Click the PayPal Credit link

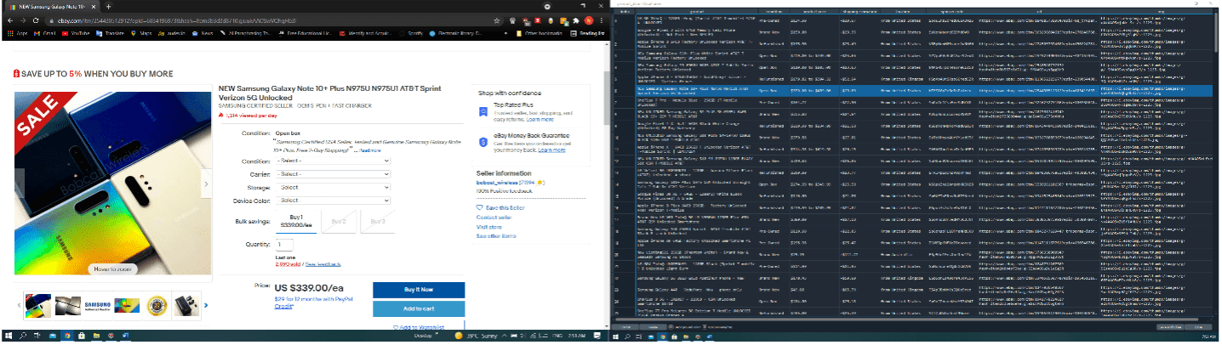tap(283, 306)
